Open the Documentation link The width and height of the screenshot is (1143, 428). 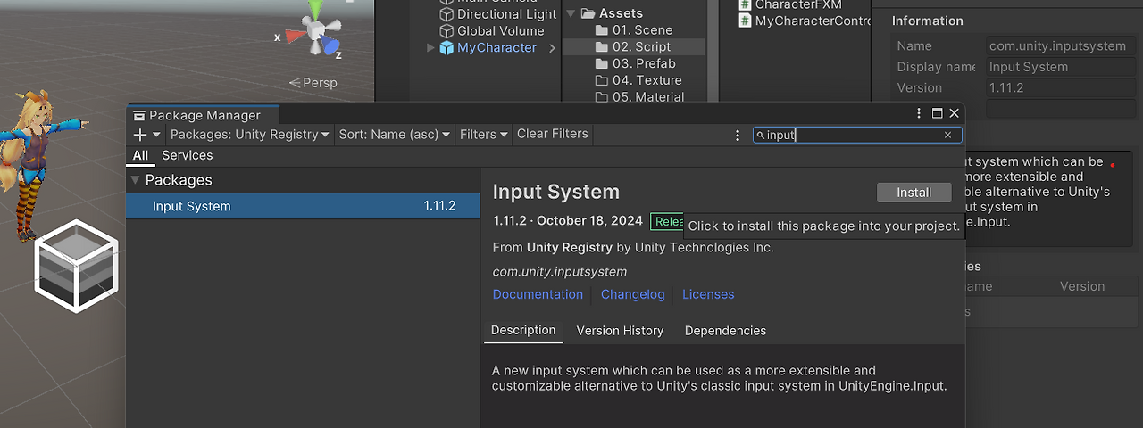pyautogui.click(x=538, y=294)
